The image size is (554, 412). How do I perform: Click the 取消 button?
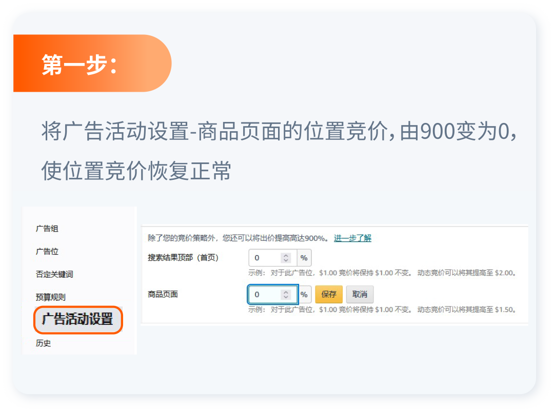[360, 295]
